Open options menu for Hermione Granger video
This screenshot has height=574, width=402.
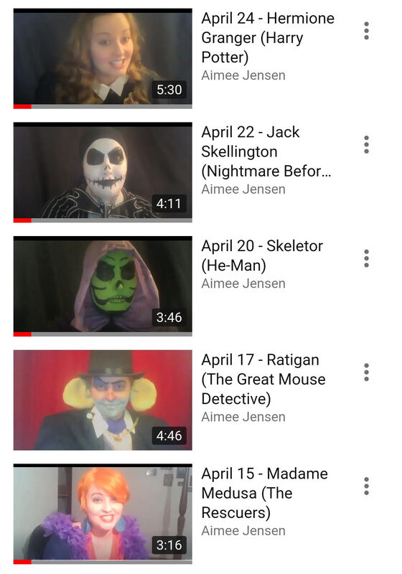(366, 31)
